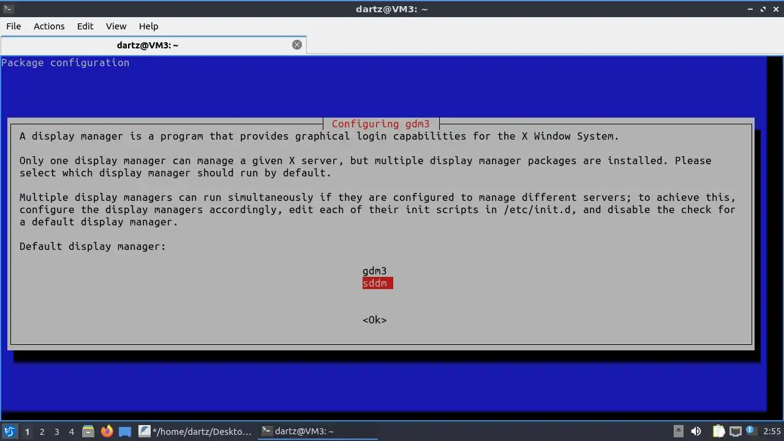This screenshot has height=441, width=784.
Task: Open the clipboard manager tray icon
Action: point(718,431)
